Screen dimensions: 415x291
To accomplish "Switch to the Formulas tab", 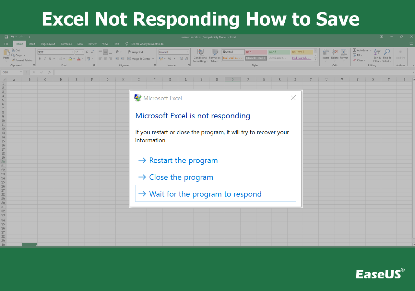I will click(x=66, y=44).
